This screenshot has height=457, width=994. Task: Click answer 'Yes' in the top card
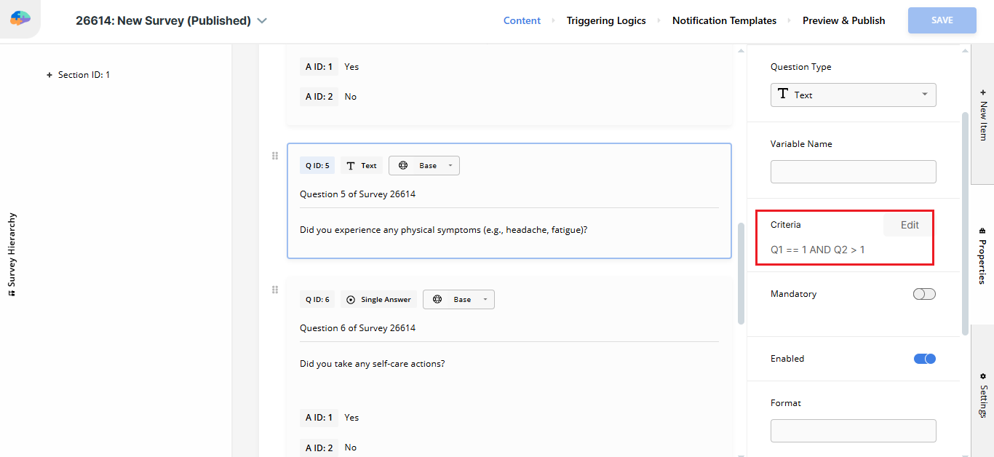coord(351,67)
